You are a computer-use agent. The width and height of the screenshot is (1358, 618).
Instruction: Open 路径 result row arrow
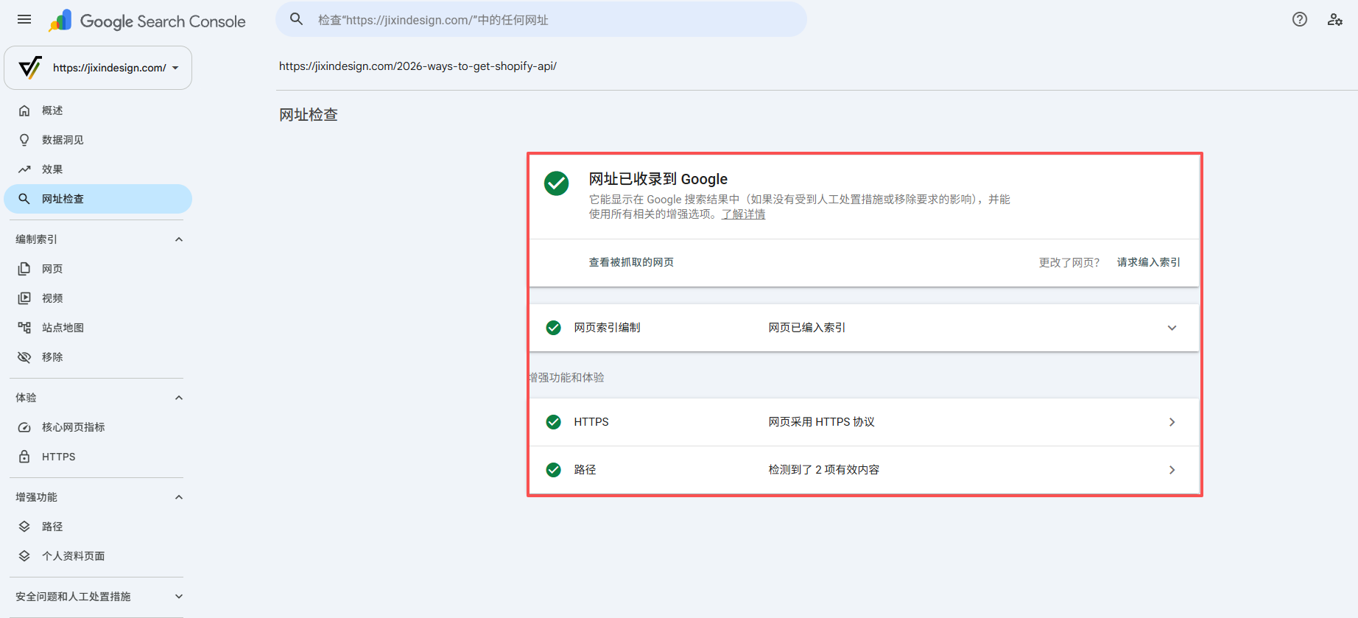pyautogui.click(x=1172, y=470)
